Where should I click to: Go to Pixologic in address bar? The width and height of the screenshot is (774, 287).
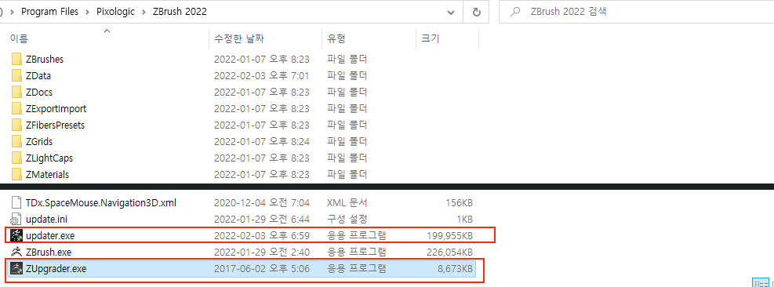click(x=115, y=13)
